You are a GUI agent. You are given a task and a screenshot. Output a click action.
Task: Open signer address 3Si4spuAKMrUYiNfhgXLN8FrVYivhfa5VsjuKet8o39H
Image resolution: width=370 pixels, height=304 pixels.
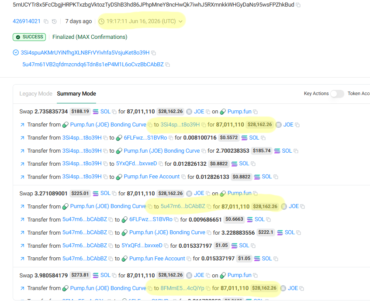(85, 52)
